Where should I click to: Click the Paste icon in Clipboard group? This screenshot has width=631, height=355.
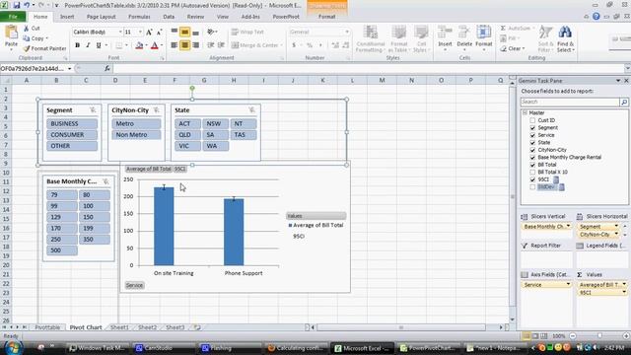click(11, 33)
